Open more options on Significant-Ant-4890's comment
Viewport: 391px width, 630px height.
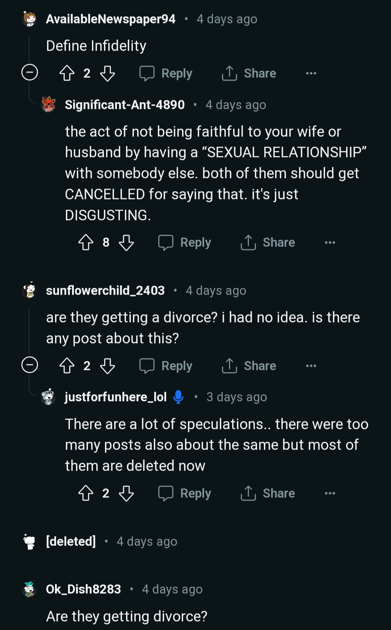[330, 242]
